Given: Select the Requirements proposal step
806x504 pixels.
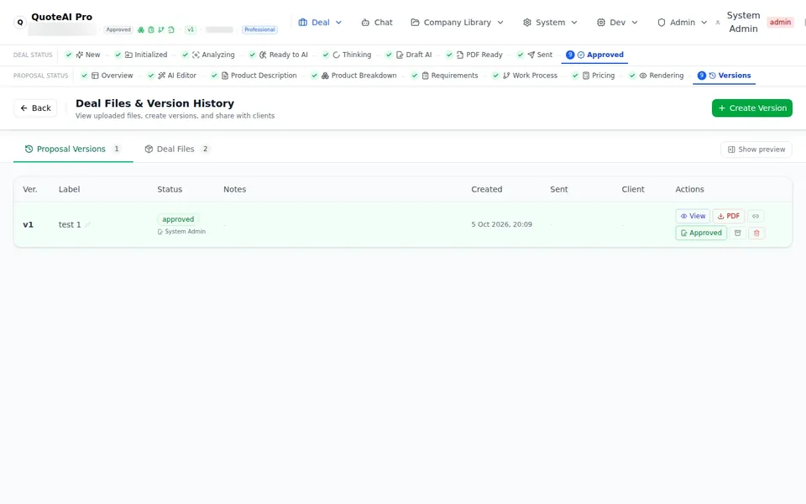Looking at the screenshot, I should 445,76.
